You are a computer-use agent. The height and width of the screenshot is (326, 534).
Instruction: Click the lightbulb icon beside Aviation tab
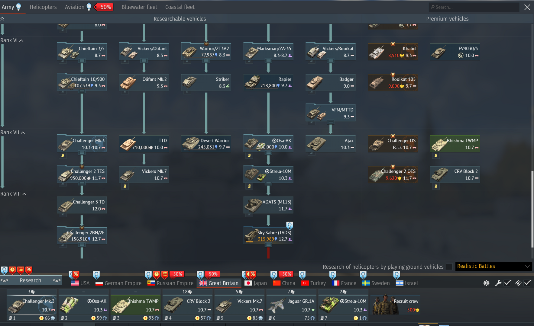click(89, 7)
